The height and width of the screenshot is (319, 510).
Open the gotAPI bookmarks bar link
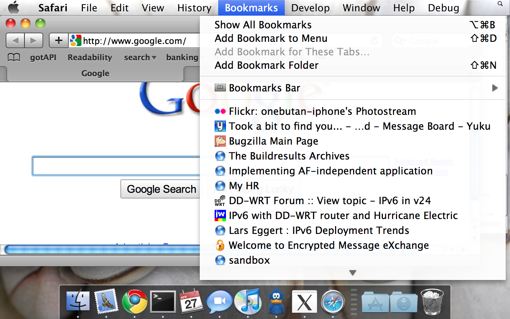tap(43, 57)
